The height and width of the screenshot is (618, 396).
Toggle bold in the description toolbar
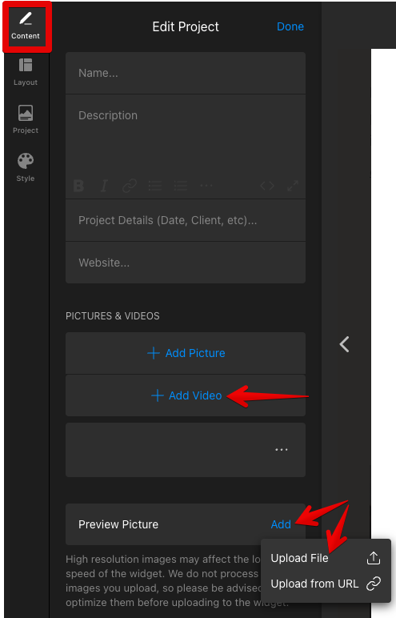point(78,185)
